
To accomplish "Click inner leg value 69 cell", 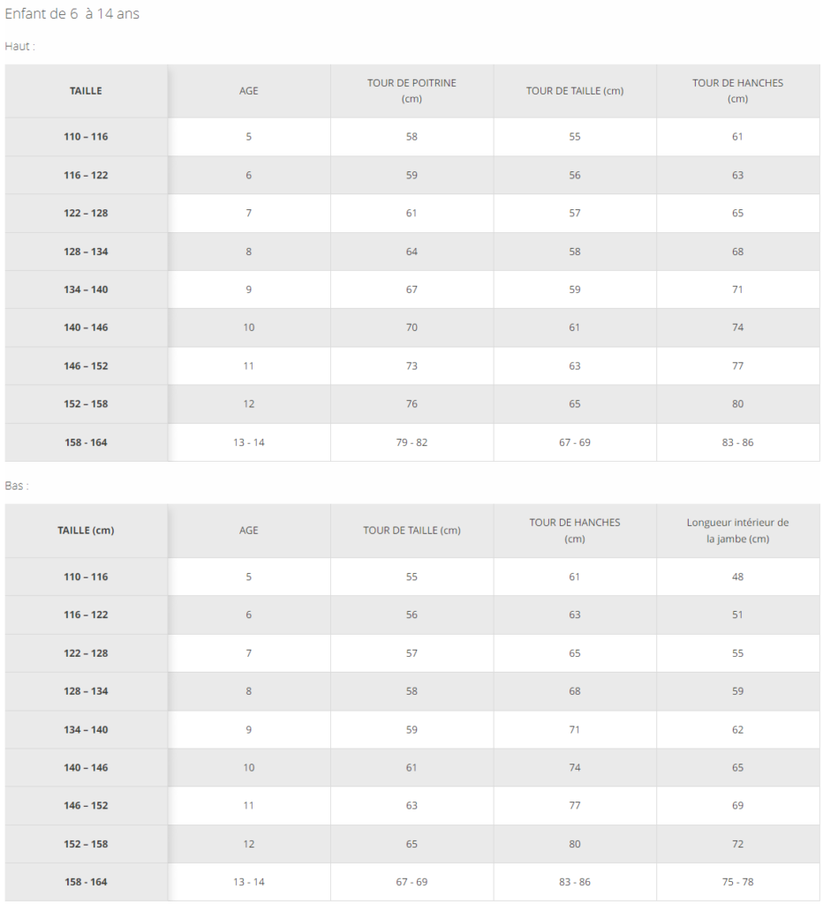I will pos(737,805).
